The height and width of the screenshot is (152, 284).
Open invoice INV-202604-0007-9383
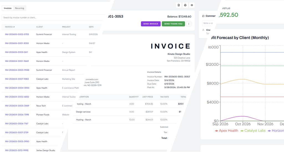17,79
